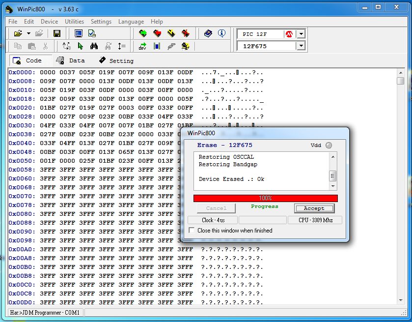This screenshot has height=322, width=412.
Task: Open the Edit menu
Action: (x=29, y=22)
